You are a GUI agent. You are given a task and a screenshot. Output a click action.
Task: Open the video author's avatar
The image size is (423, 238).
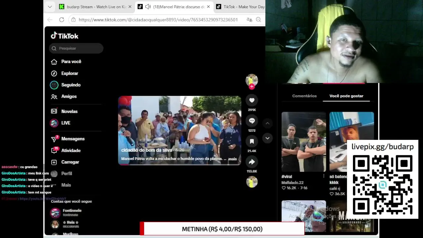tap(252, 80)
